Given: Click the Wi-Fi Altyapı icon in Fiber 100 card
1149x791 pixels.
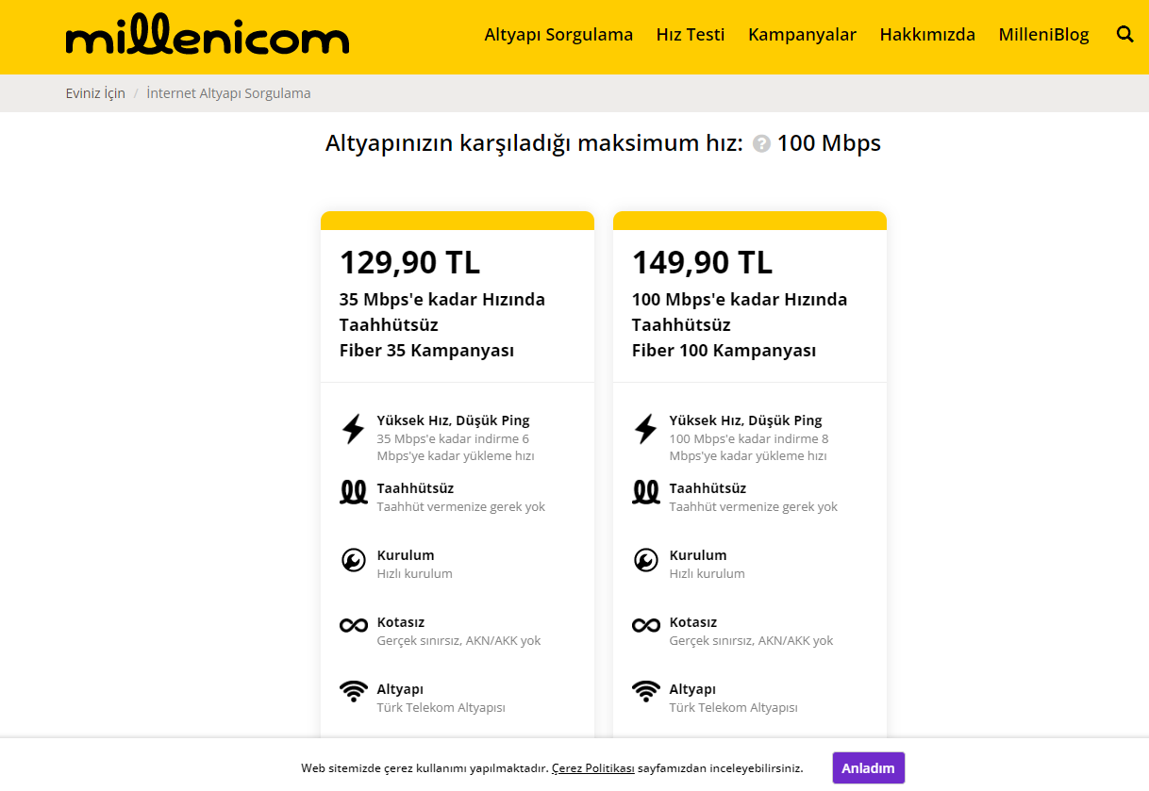Looking at the screenshot, I should pyautogui.click(x=646, y=691).
